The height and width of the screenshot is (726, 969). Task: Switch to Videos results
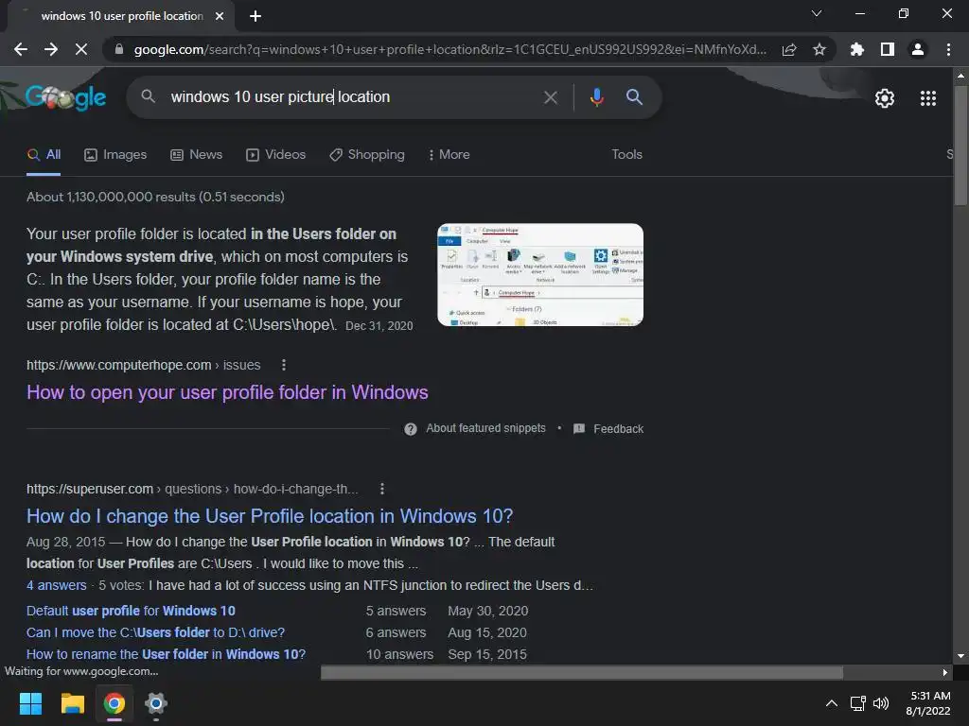tap(275, 154)
